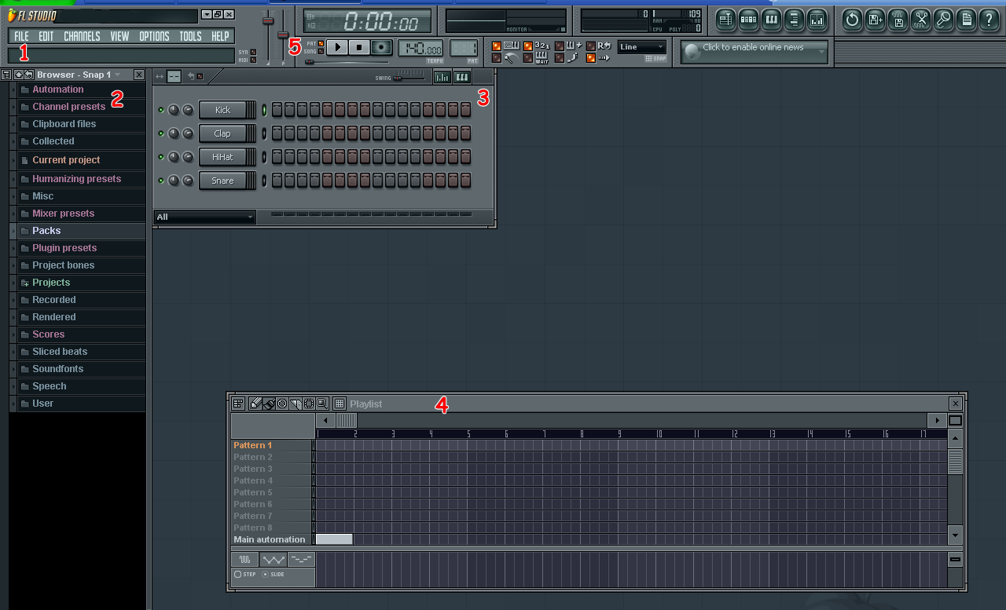Open the CHANNELS menu
1006x610 pixels.
pos(82,36)
